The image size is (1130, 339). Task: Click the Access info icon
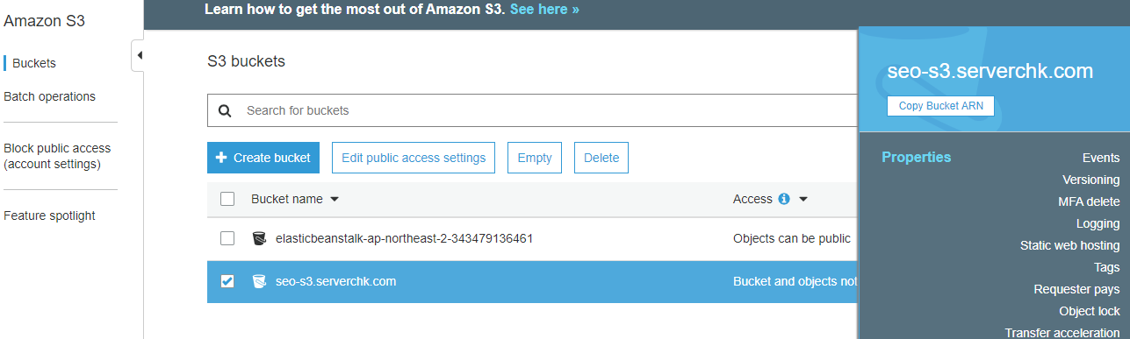point(784,199)
